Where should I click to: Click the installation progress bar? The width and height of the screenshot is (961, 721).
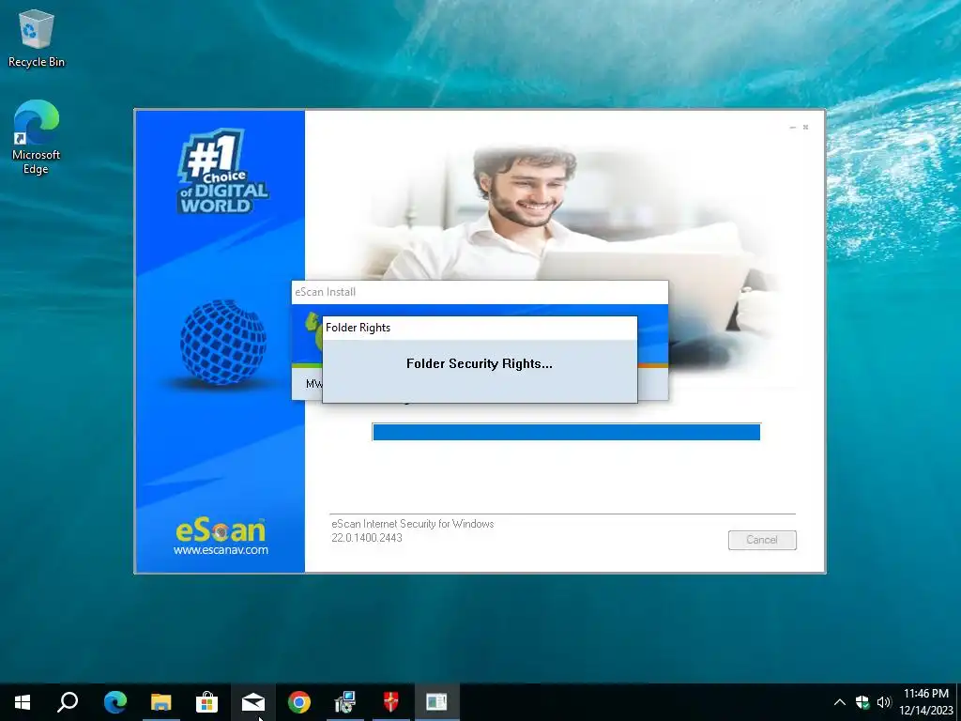tap(566, 432)
